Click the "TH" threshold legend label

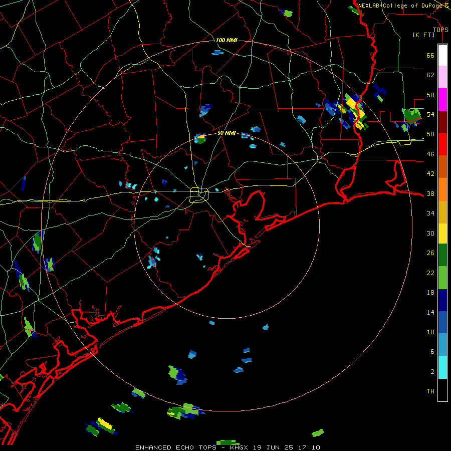click(430, 391)
